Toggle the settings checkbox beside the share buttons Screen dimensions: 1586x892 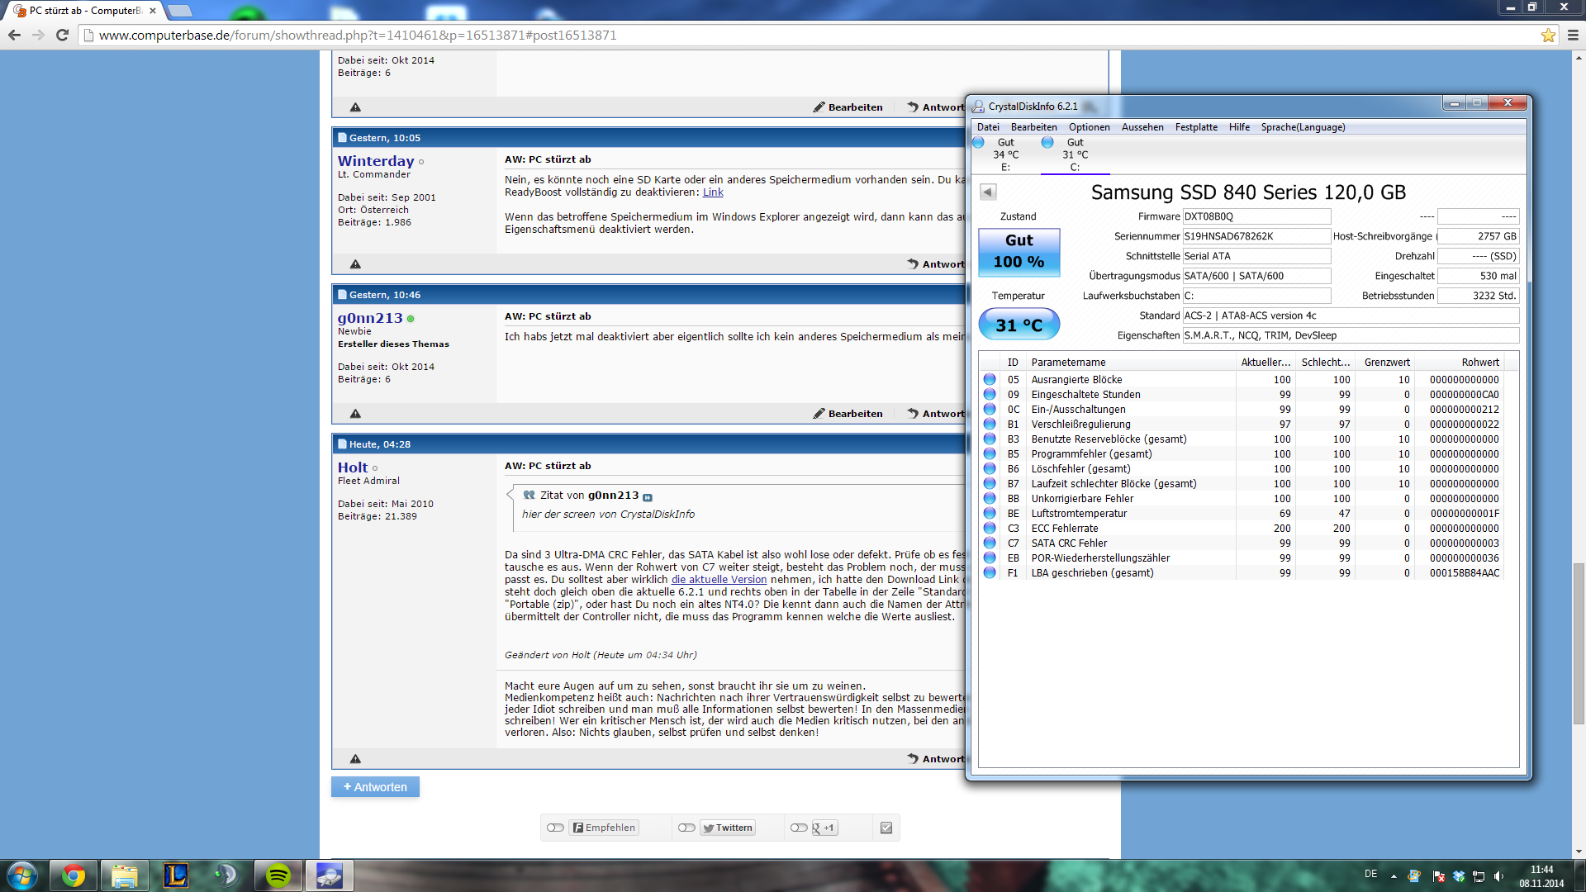tap(886, 828)
